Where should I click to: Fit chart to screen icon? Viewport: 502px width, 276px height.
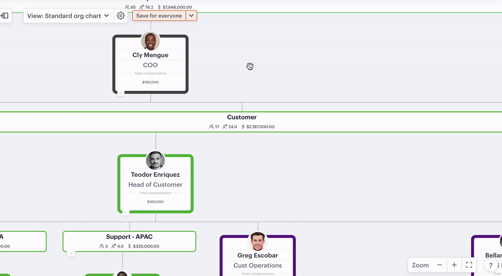pos(469,265)
